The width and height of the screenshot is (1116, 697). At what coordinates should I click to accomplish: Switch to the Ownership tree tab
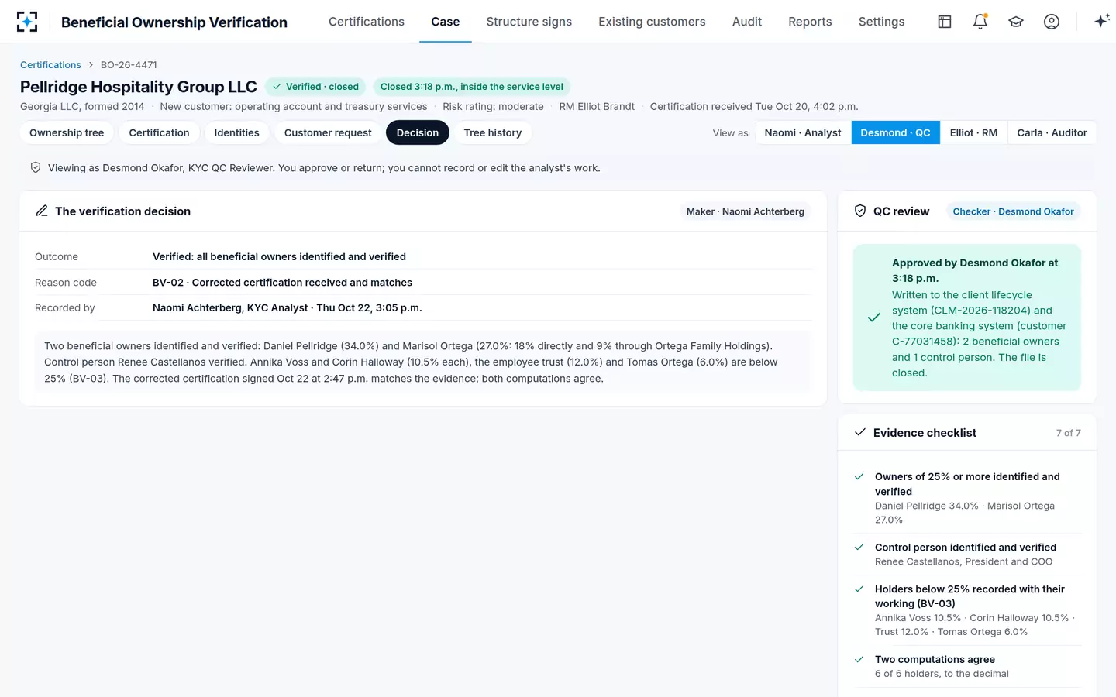click(x=67, y=132)
